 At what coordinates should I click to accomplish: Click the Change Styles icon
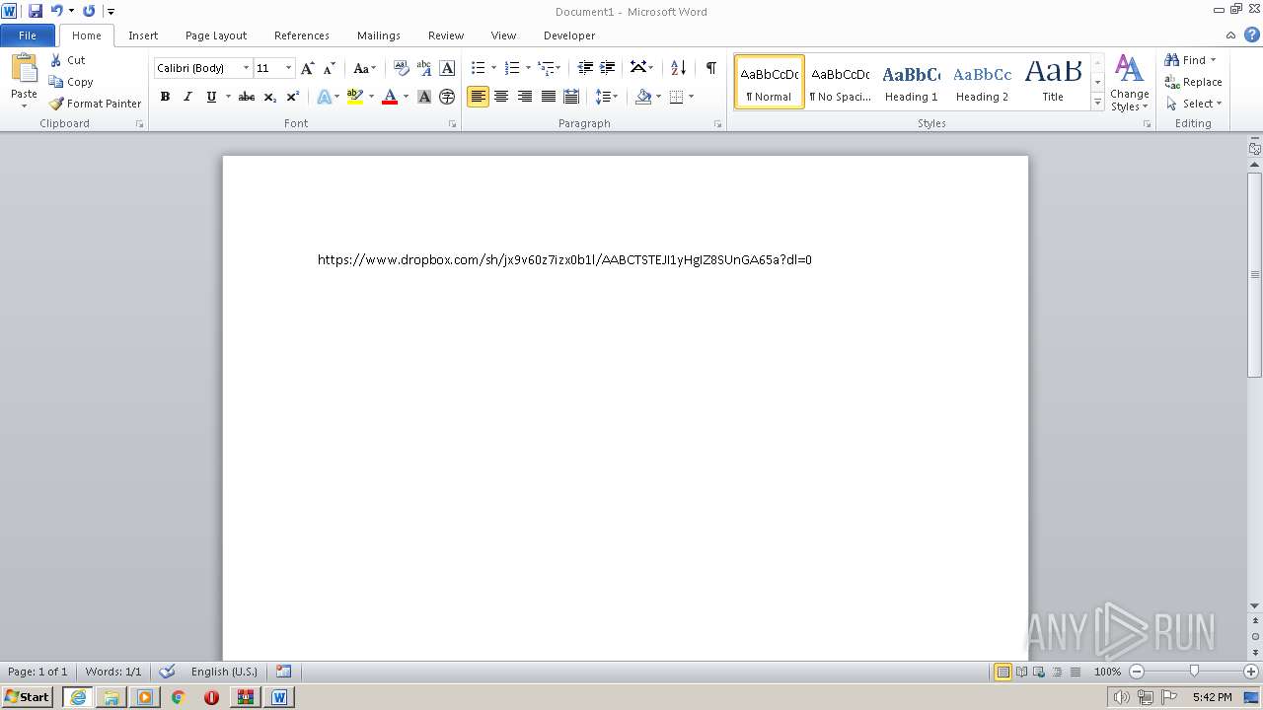pos(1129,69)
